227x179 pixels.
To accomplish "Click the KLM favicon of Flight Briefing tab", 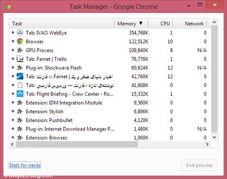I will (x=20, y=94).
